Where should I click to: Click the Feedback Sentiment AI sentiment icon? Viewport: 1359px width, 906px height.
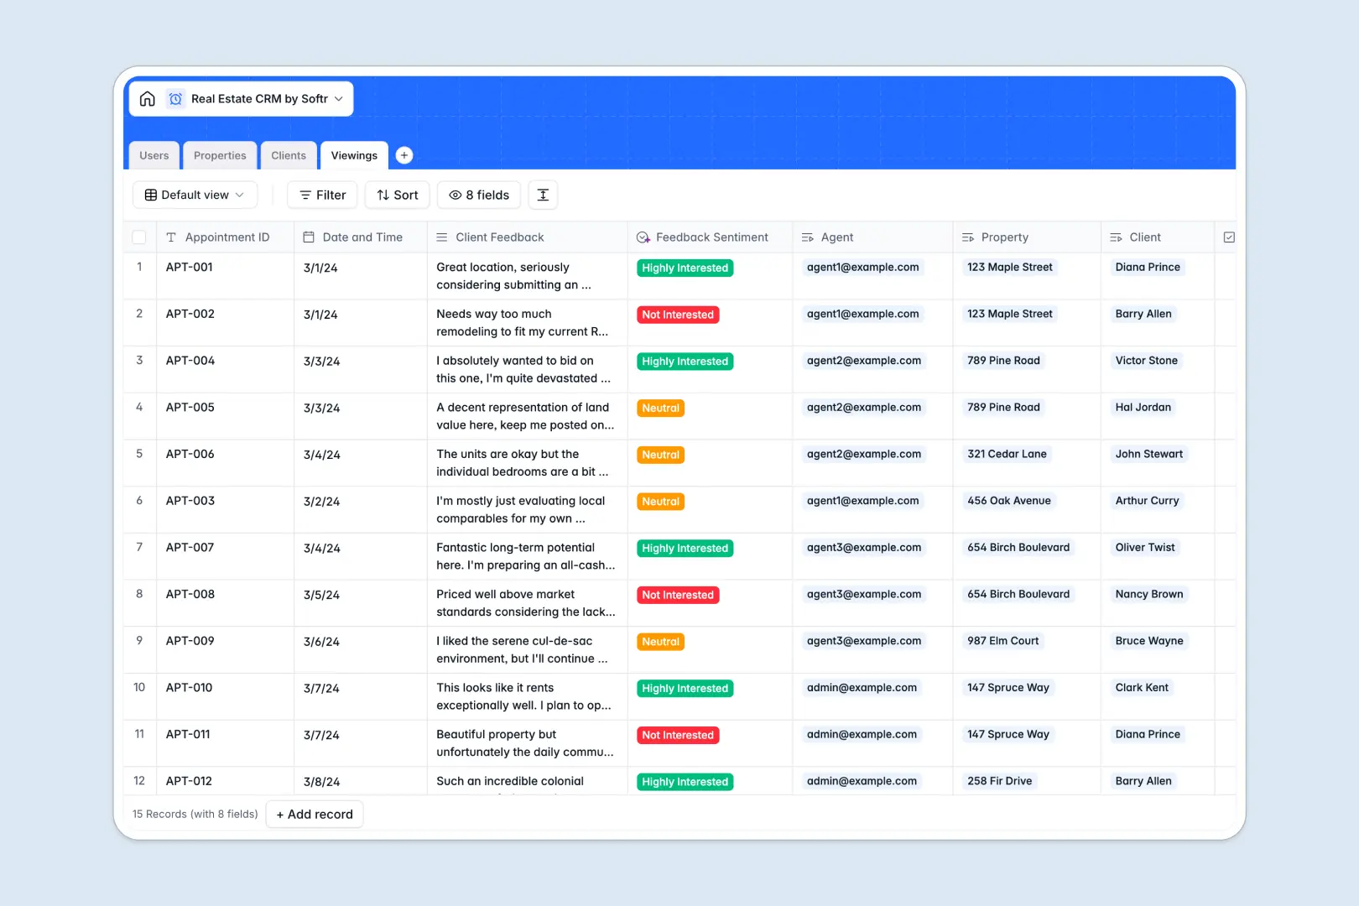pos(643,237)
